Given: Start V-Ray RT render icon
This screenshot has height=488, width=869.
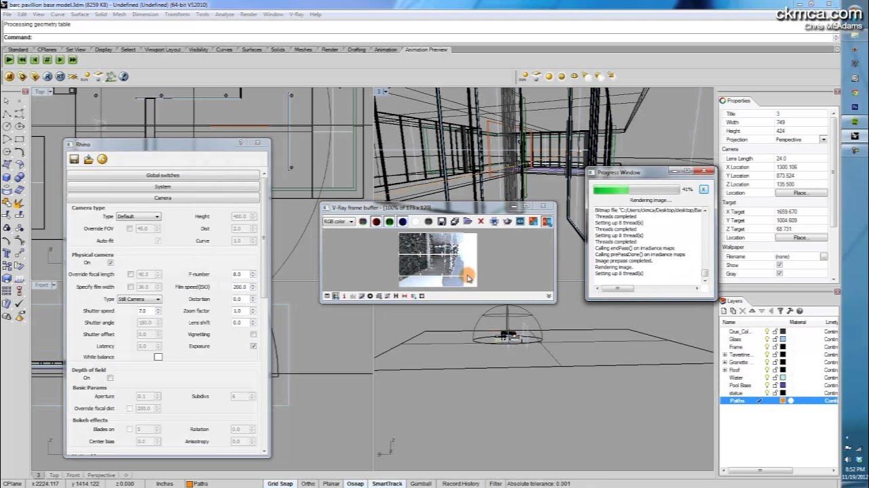Looking at the screenshot, I should 60,77.
